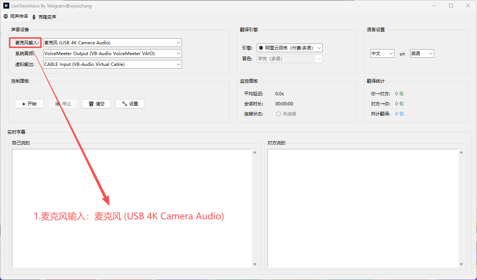Click the LiveTransVoice app icon in title bar
The width and height of the screenshot is (477, 280).
coord(6,6)
